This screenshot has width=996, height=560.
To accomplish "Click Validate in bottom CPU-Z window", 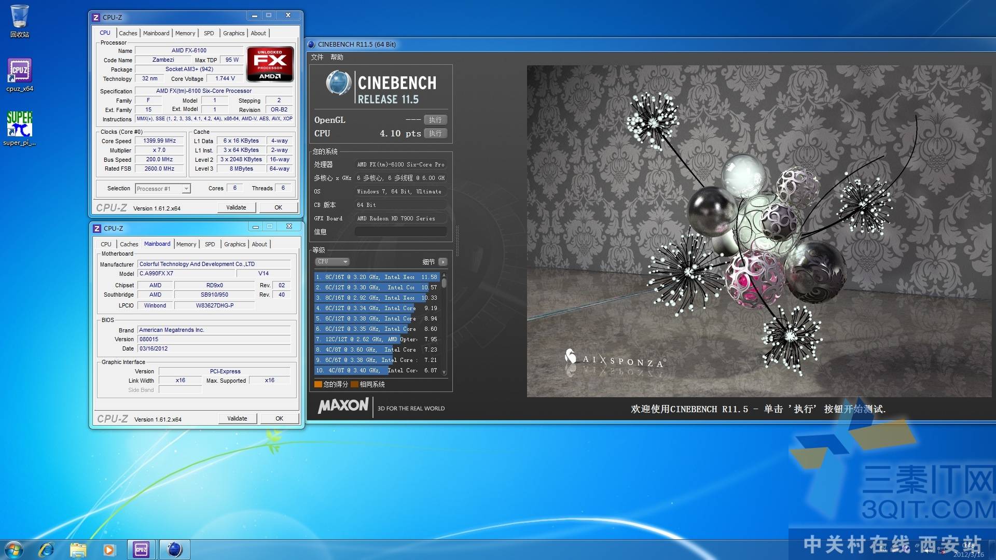I will click(237, 418).
